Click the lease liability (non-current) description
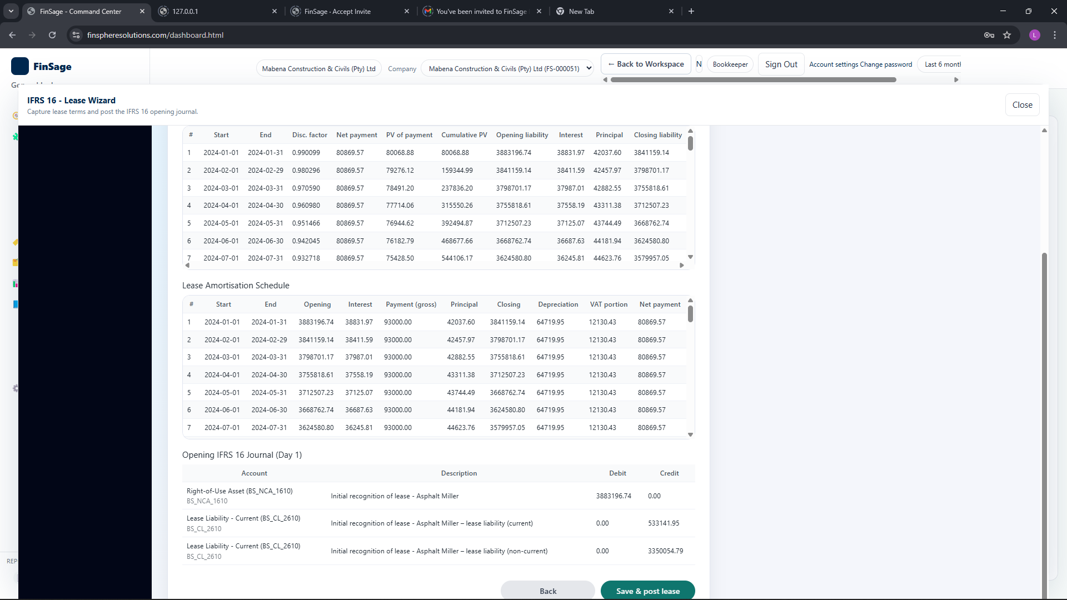The height and width of the screenshot is (600, 1067). coord(439,551)
